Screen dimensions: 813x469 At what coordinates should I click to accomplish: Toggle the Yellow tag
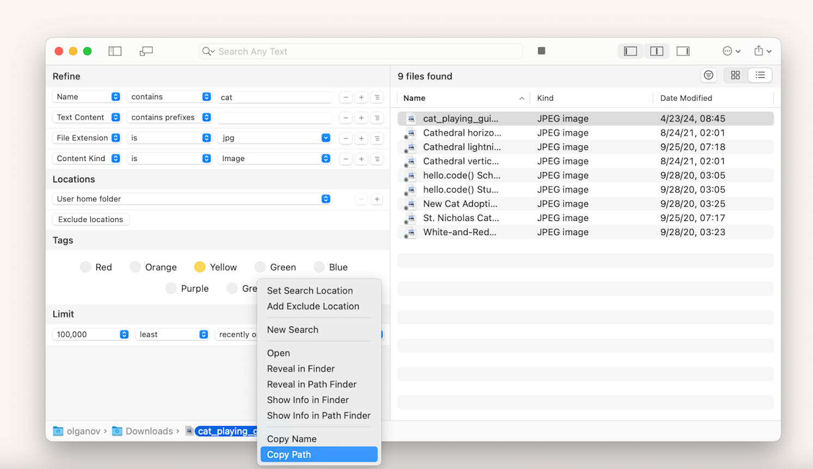click(x=200, y=267)
